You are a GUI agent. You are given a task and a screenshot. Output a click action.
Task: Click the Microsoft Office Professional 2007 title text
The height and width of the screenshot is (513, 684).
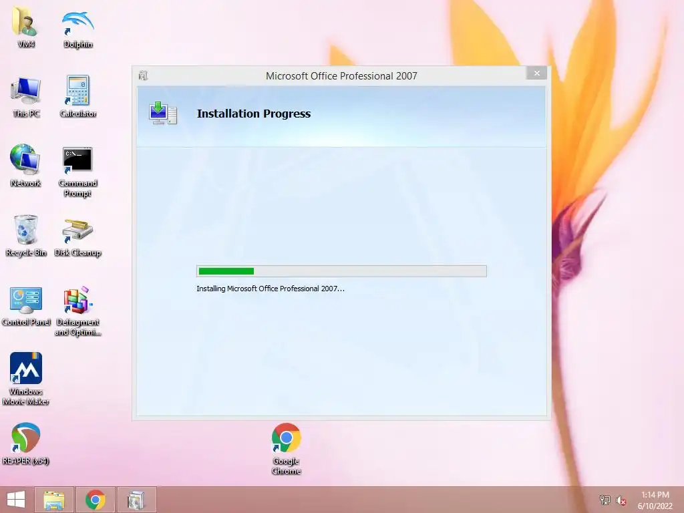341,76
